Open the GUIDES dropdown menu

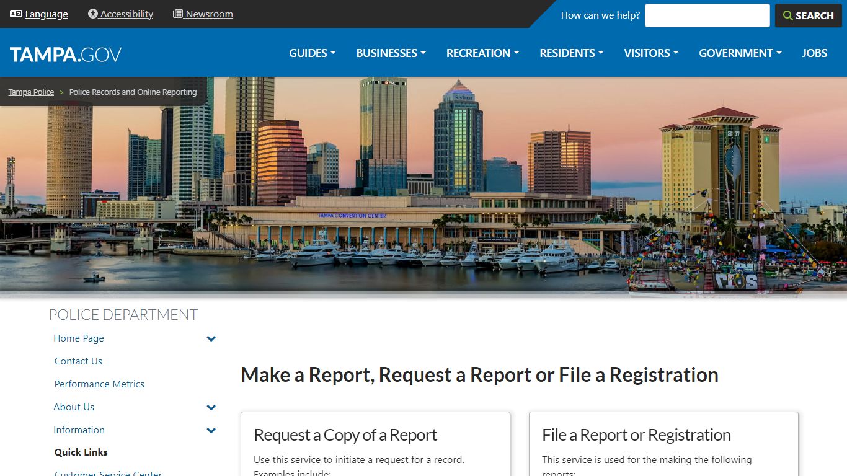tap(313, 53)
